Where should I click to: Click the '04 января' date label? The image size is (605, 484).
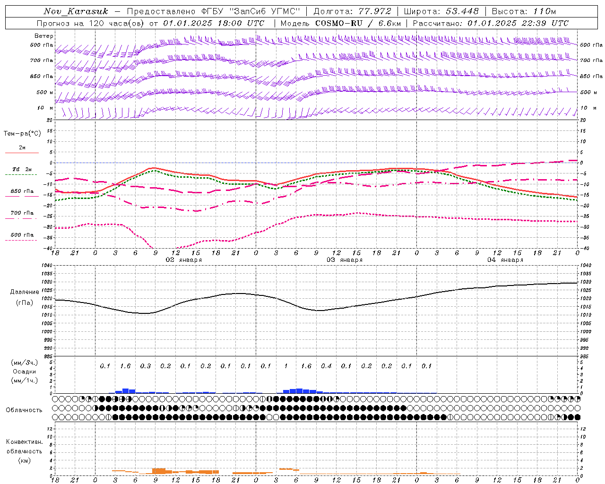(x=505, y=260)
